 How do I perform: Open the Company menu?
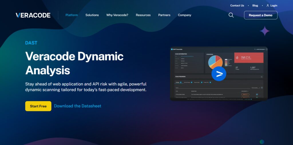click(x=185, y=15)
